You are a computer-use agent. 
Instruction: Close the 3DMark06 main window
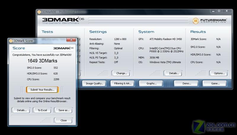click(227, 11)
